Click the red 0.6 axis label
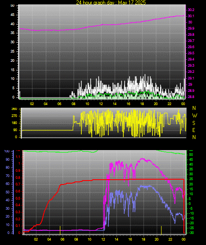This screenshot has height=245, width=206. 18,192
